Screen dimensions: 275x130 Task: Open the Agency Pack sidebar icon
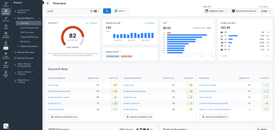(x=6, y=73)
